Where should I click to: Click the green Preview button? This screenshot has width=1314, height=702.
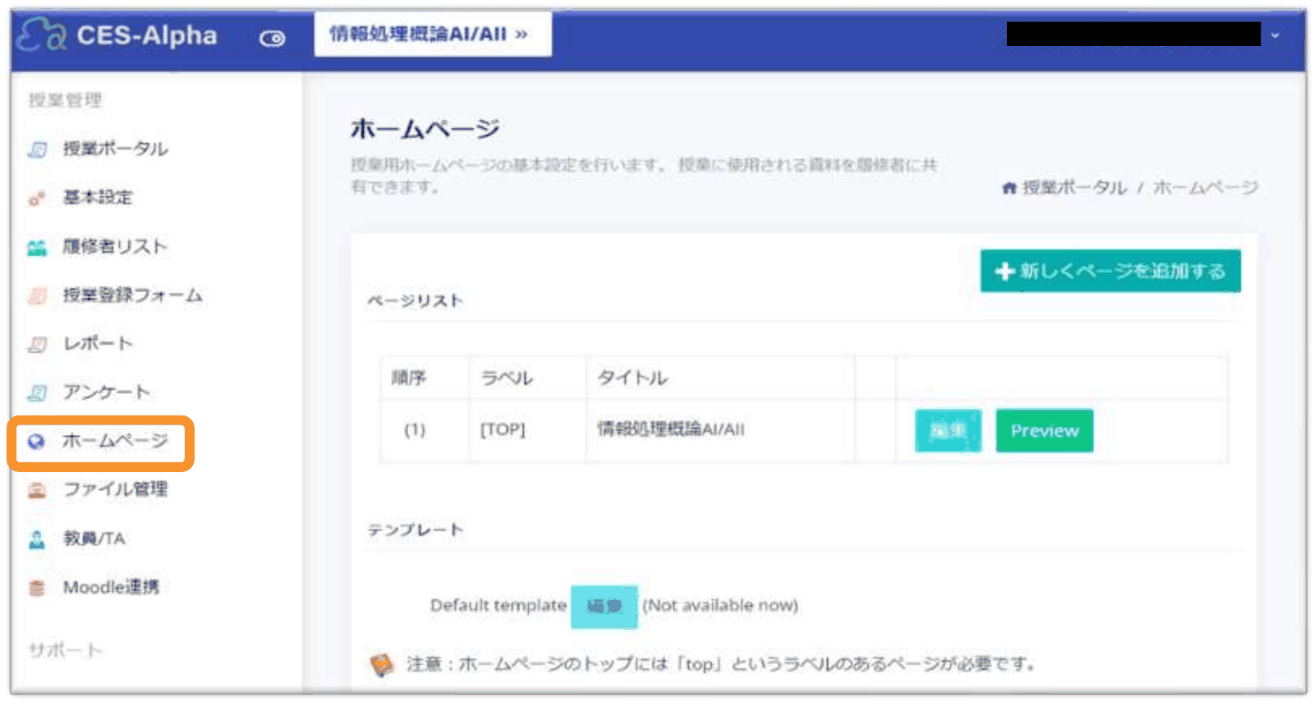pos(1045,430)
